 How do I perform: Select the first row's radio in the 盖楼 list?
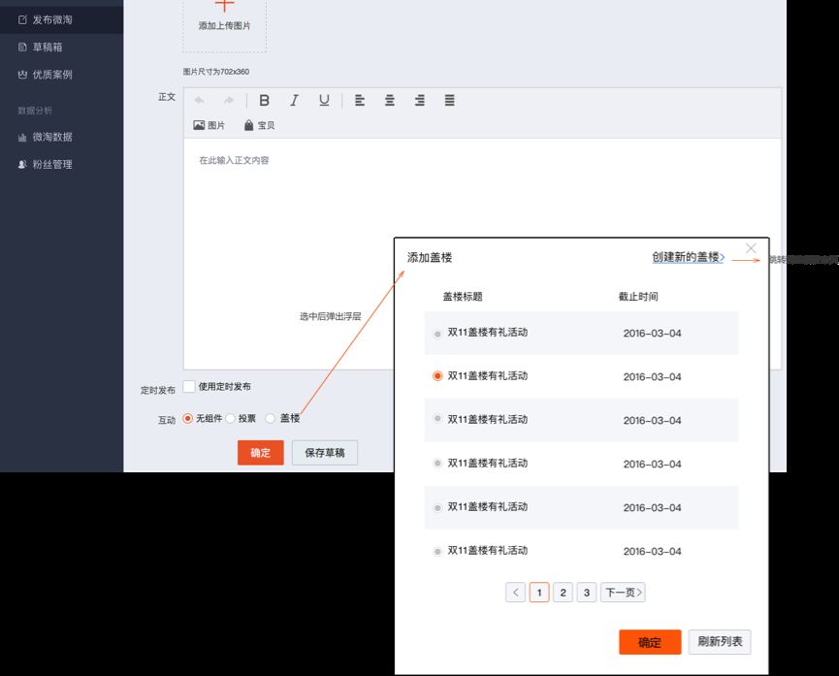point(437,334)
